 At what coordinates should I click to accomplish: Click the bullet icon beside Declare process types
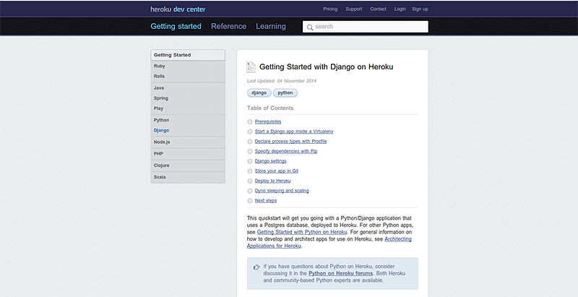250,142
